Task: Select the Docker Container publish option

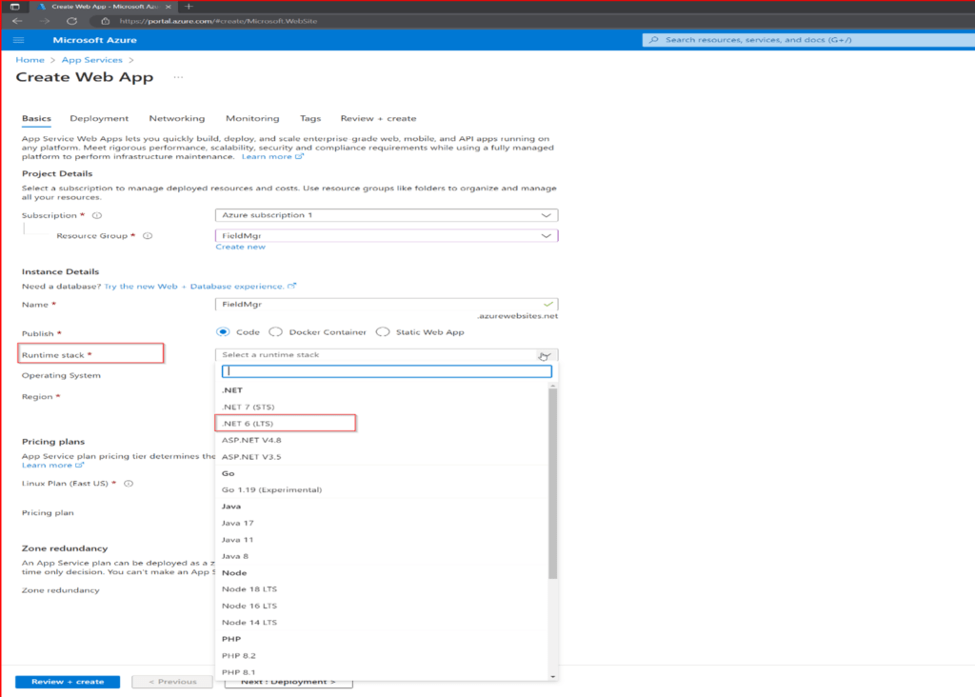Action: pos(275,332)
